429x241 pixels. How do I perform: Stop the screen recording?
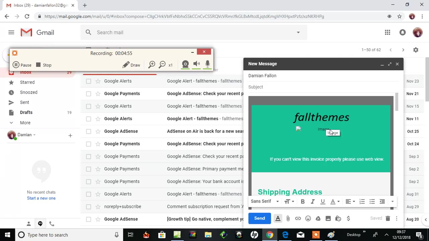coord(44,65)
